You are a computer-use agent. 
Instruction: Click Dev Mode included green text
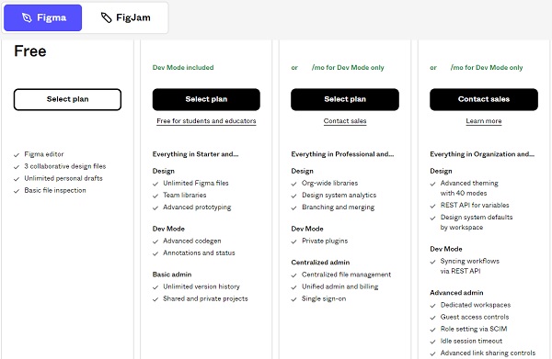[x=183, y=67]
